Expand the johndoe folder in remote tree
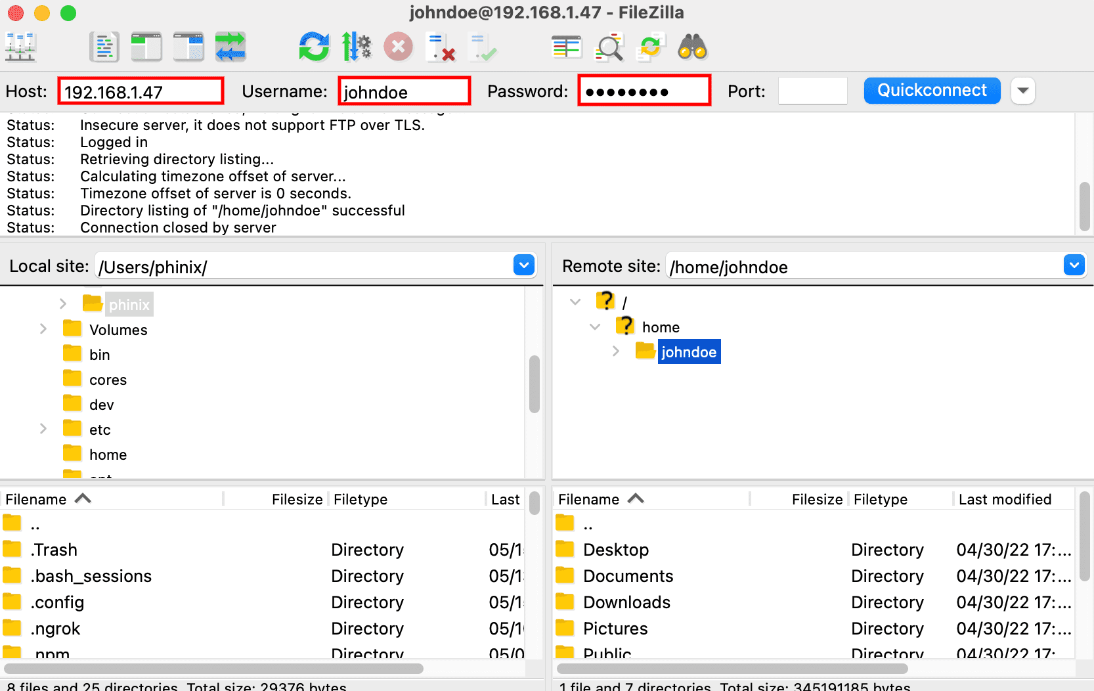 tap(615, 351)
